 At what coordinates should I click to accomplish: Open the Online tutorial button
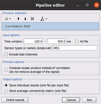pos(15,100)
